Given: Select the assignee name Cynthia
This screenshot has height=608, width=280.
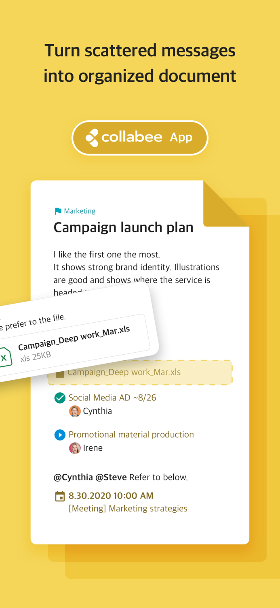Looking at the screenshot, I should pos(97,411).
